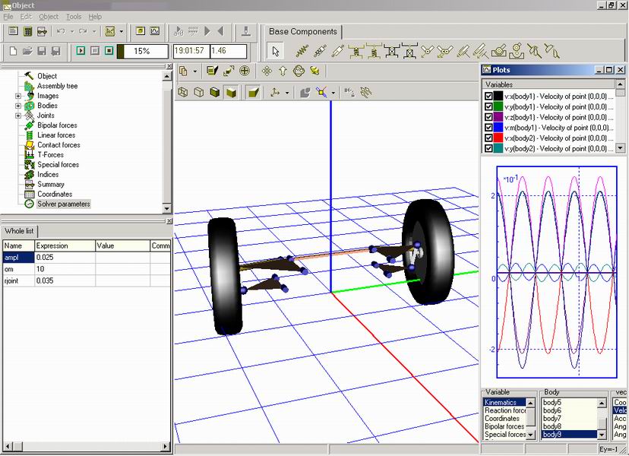Open the coordinate axes dropdown arrow
Screen dimensions: 629x456
click(287, 93)
